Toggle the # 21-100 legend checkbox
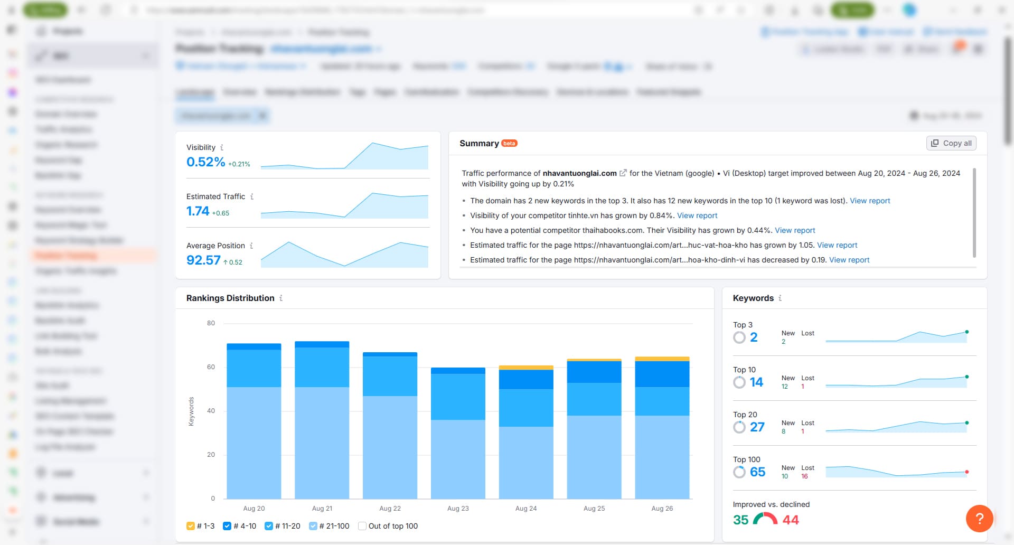The width and height of the screenshot is (1014, 545). click(313, 526)
